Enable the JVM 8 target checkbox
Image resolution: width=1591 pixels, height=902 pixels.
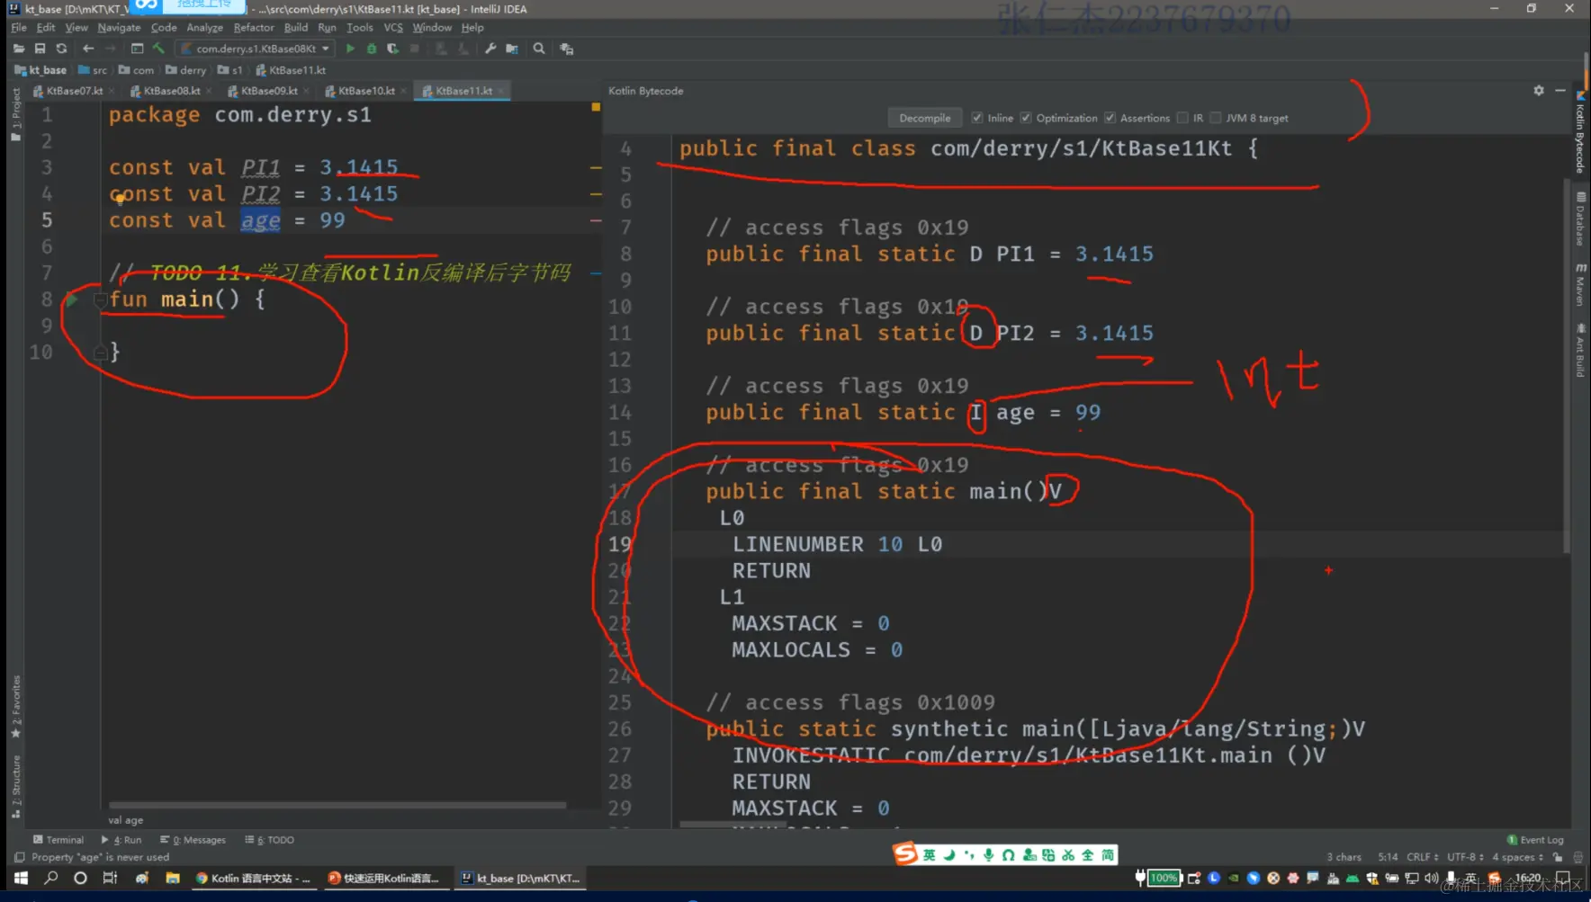point(1216,118)
